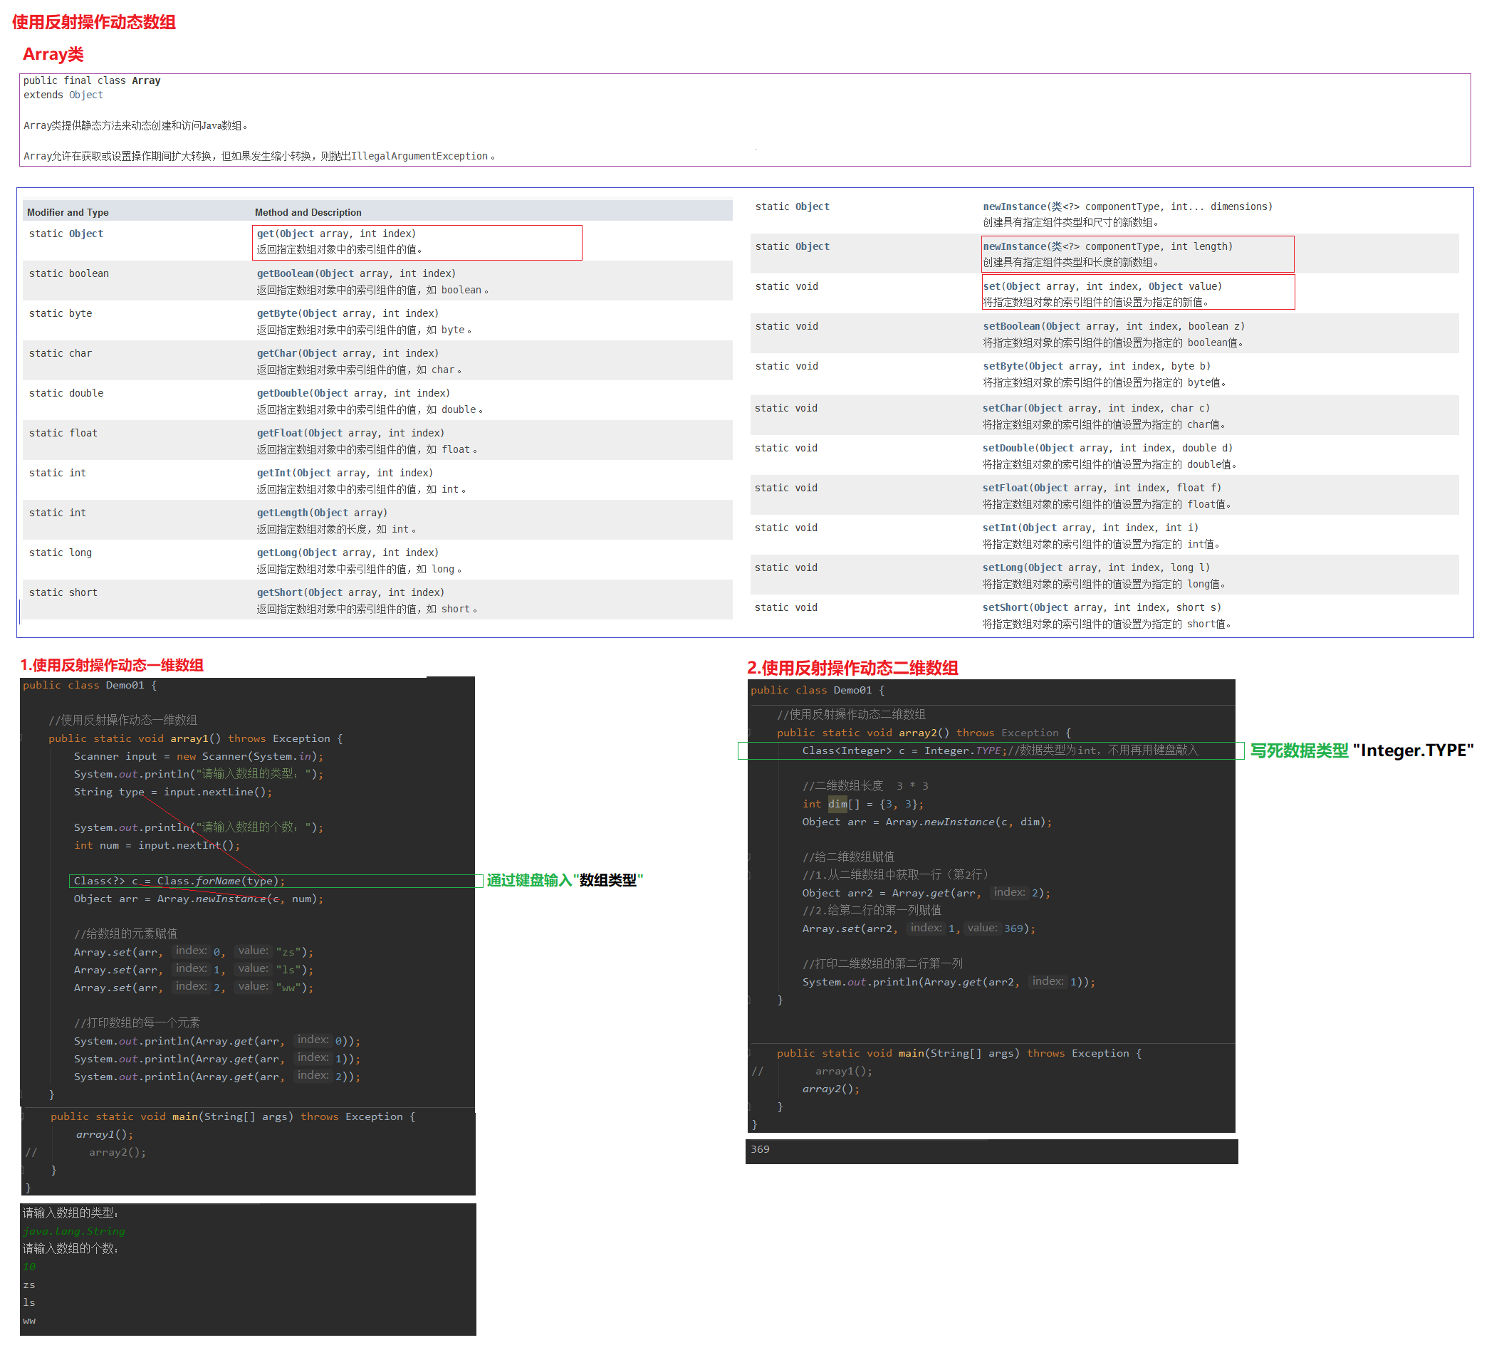Click the Array类 red heading
Screen dimensions: 1504x1350
(53, 54)
